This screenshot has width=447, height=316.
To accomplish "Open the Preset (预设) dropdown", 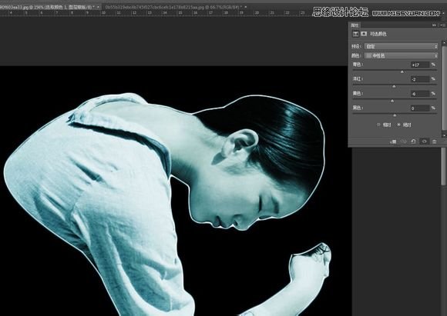I will point(401,46).
